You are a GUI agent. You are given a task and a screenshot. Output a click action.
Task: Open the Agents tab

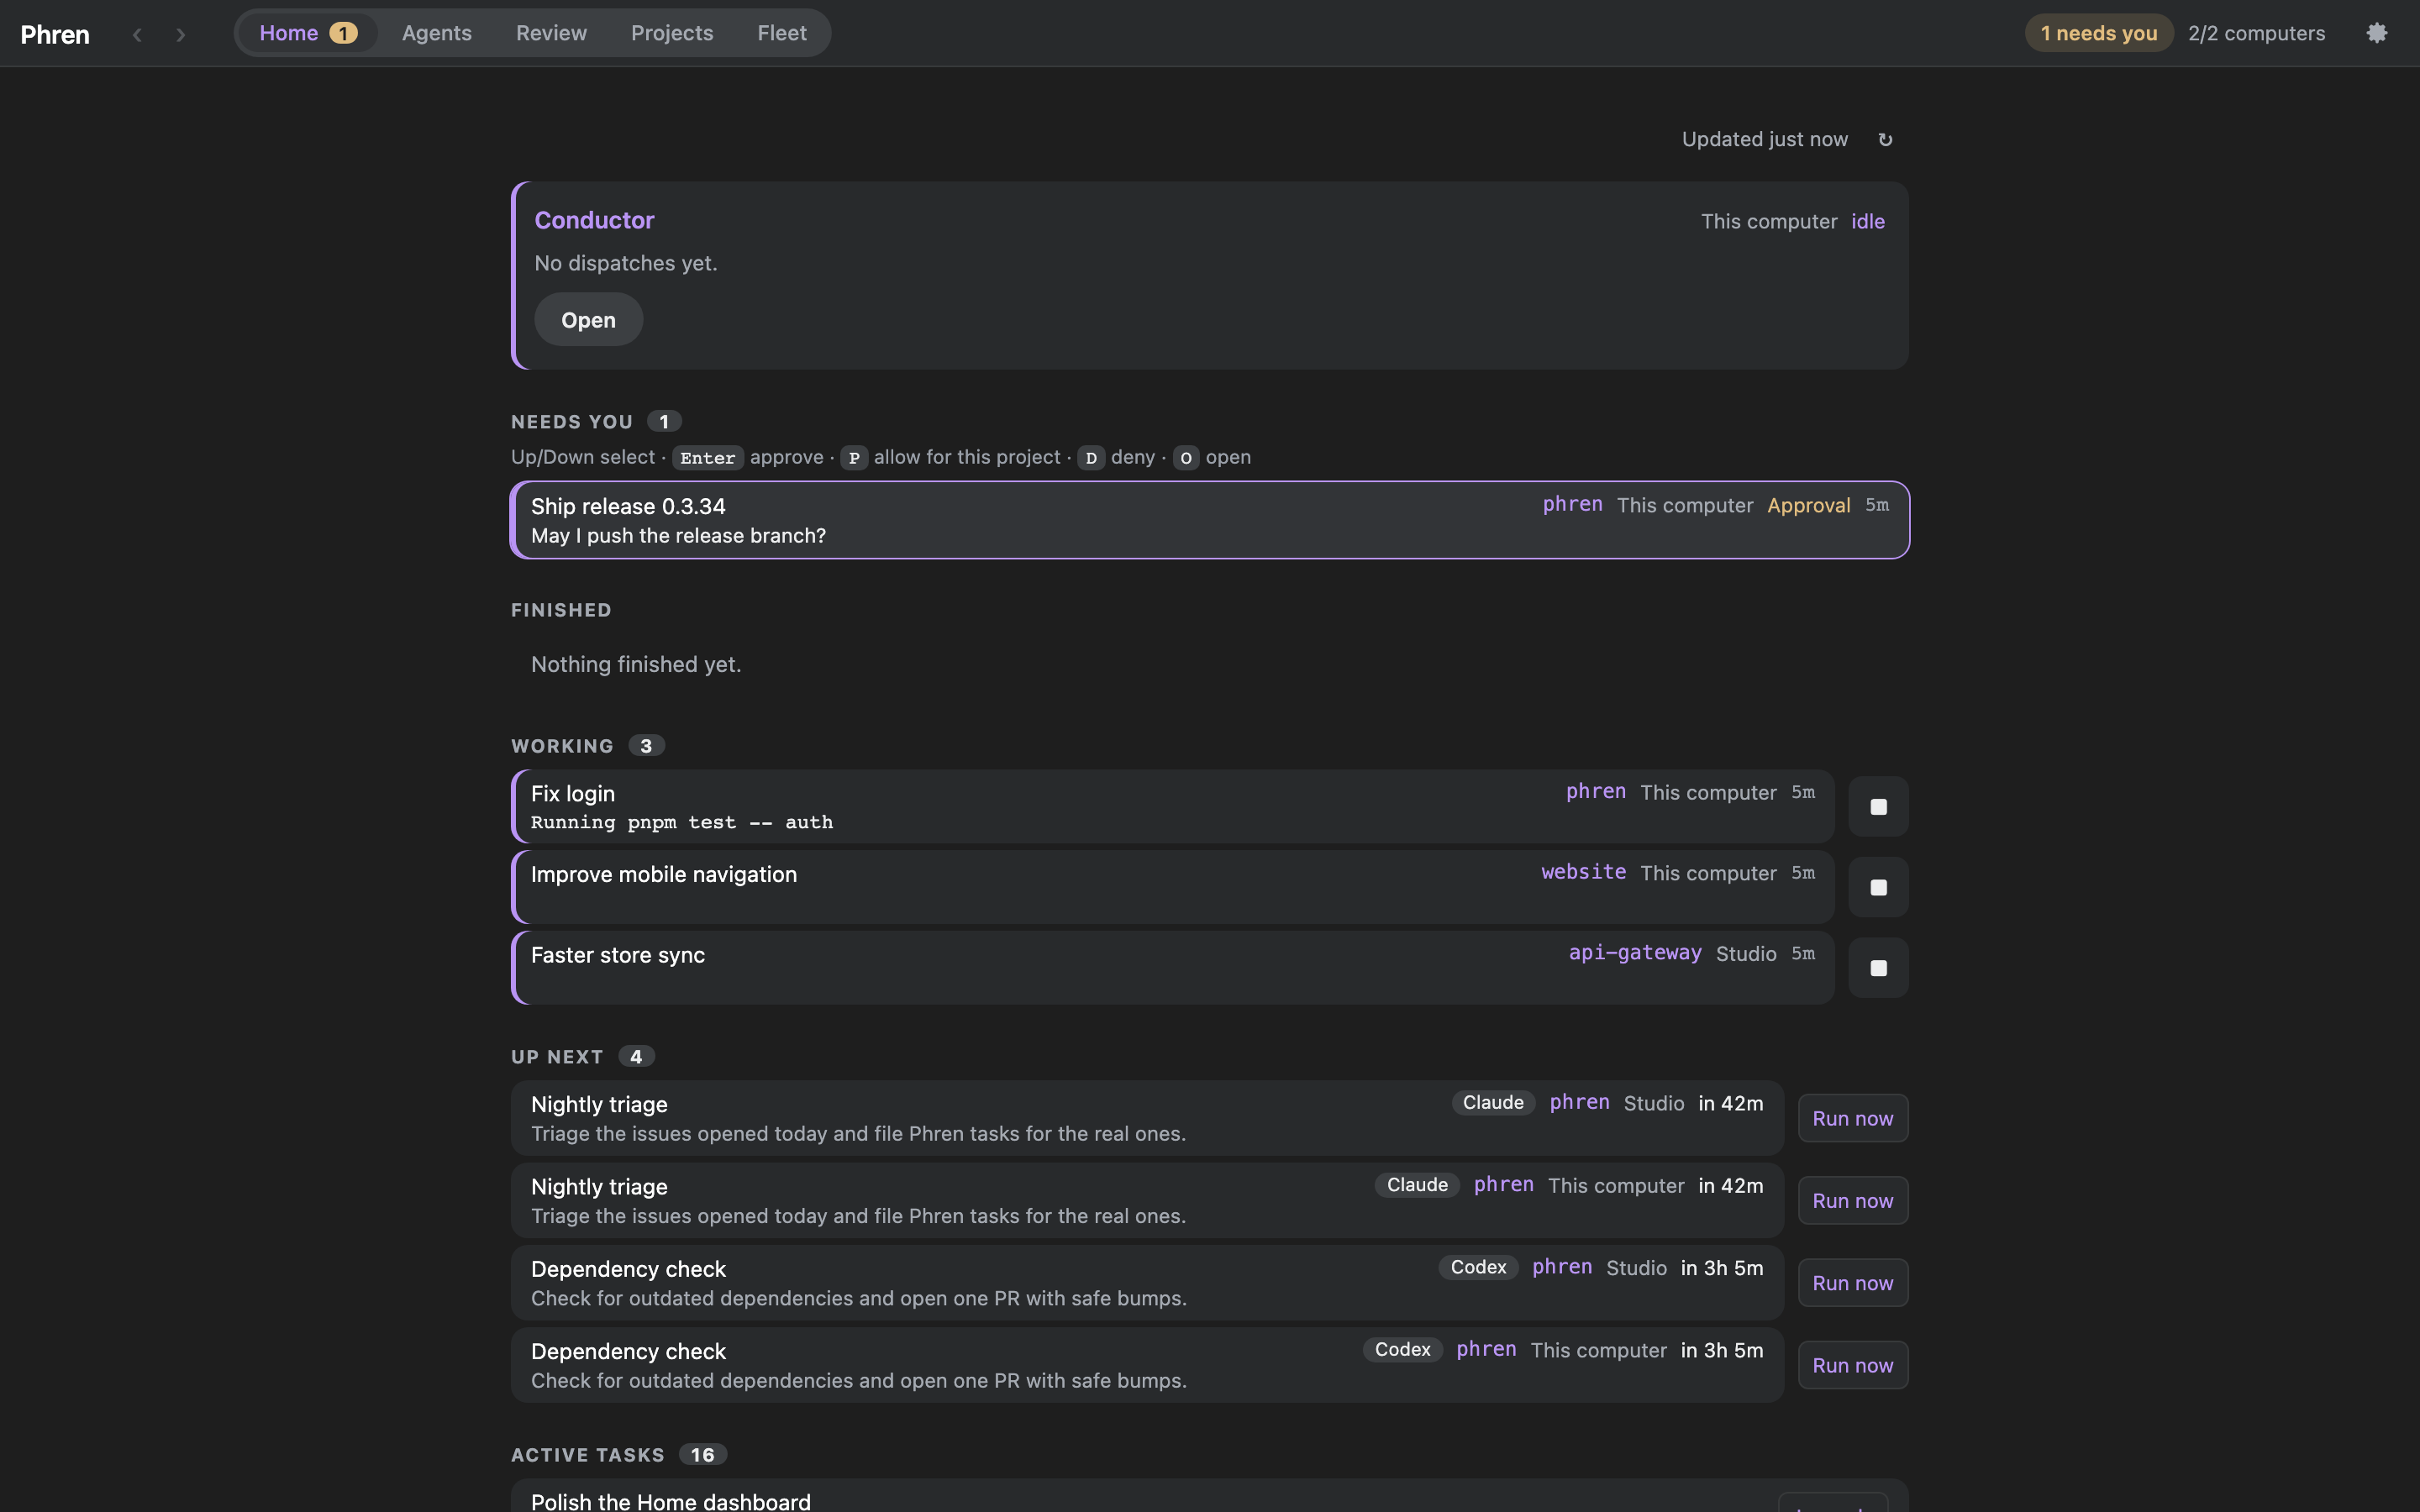click(x=436, y=33)
